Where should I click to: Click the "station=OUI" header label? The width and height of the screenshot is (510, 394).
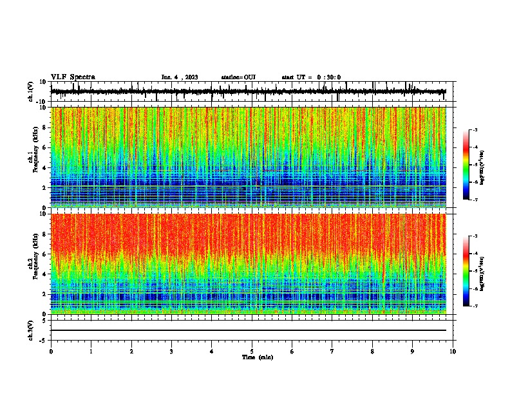pyautogui.click(x=238, y=77)
